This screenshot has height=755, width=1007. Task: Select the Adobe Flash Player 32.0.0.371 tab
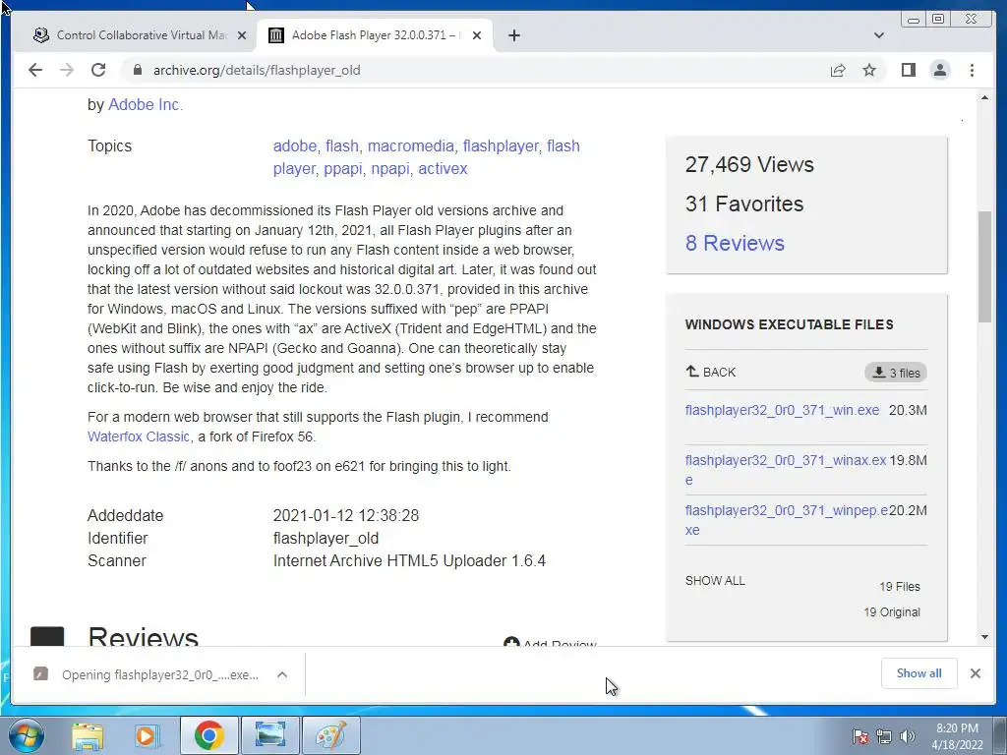[x=375, y=35]
